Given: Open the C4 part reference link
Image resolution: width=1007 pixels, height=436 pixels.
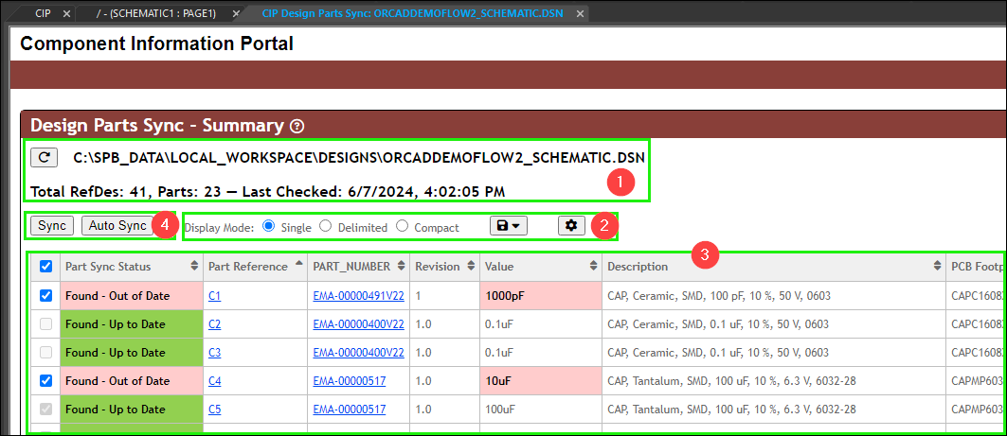Looking at the screenshot, I should pyautogui.click(x=214, y=381).
